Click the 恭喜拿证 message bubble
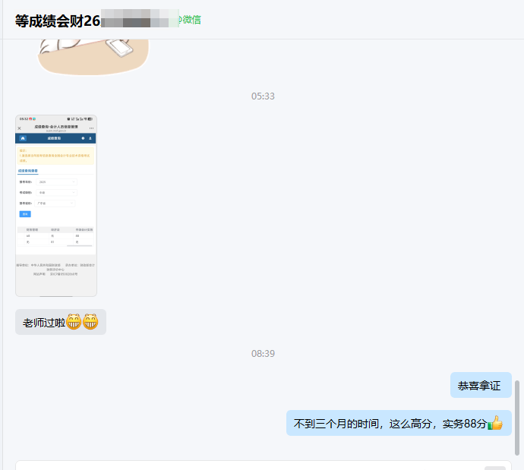Viewport: 524px width, 470px height. tap(481, 385)
